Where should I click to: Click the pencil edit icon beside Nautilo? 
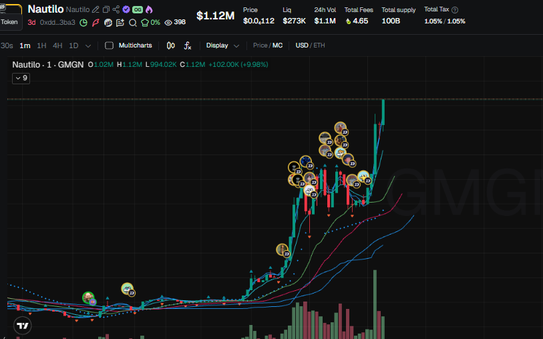96,10
